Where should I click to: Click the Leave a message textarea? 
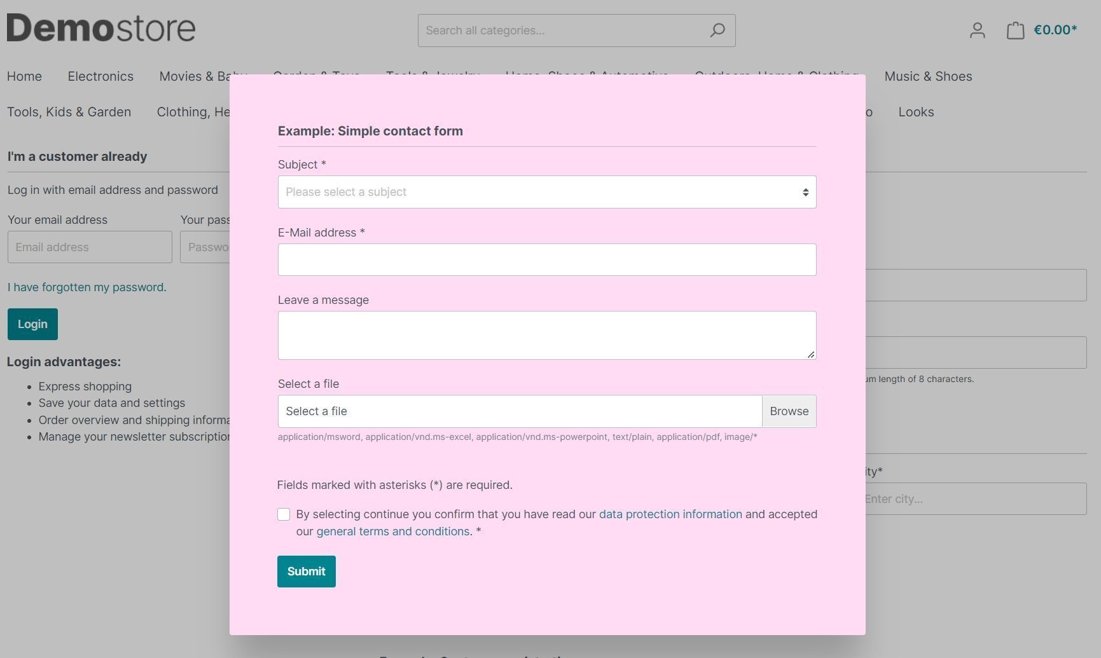pos(546,335)
